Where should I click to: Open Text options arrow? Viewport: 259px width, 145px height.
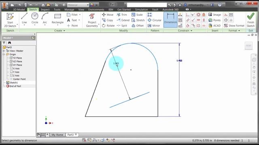(x=79, y=20)
